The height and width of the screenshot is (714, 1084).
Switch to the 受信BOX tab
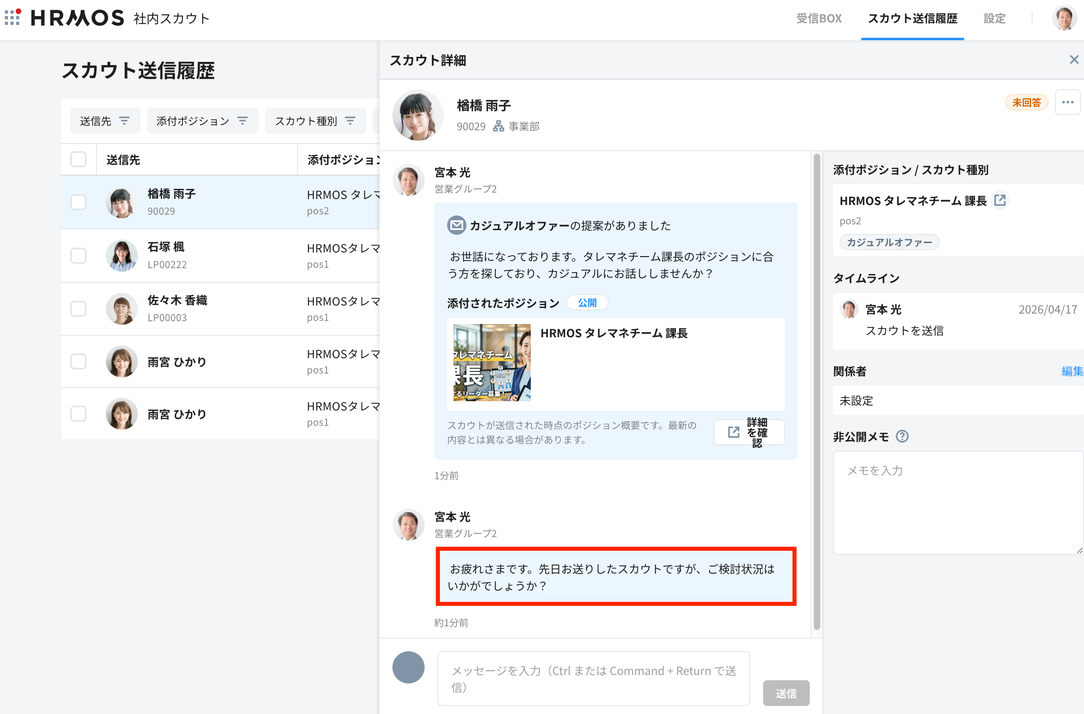(819, 18)
